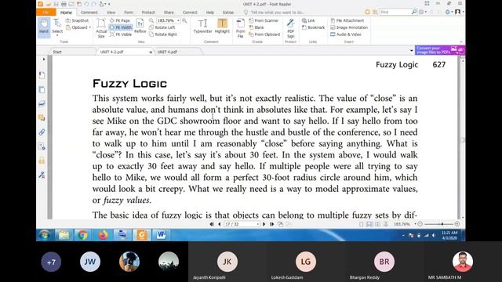Open the Connect ribbon tab

click(190, 13)
